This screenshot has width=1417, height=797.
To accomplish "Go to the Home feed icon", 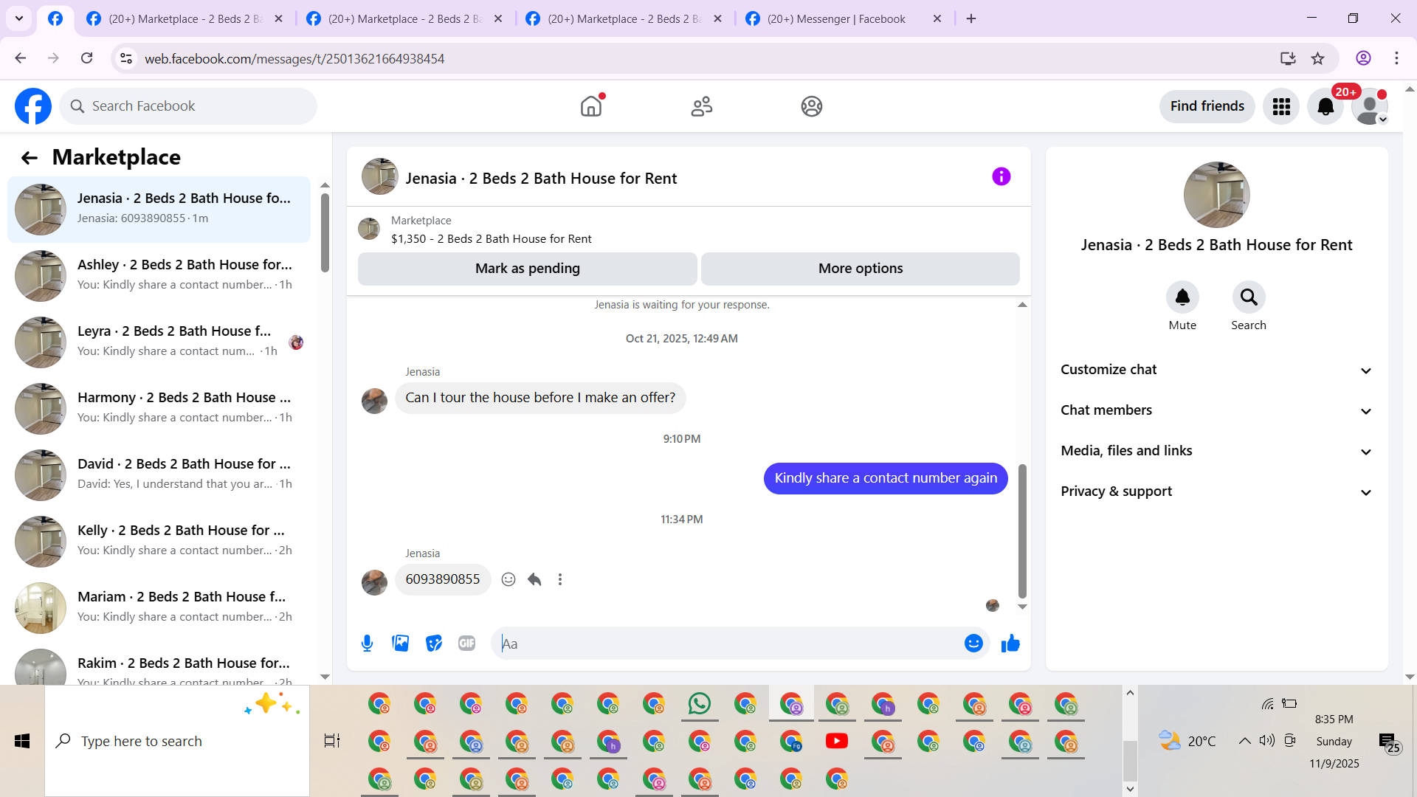I will [x=591, y=106].
